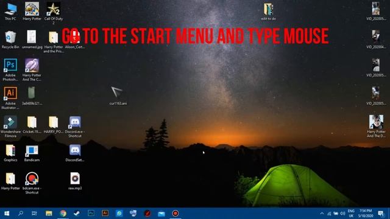
Task: Select the Discord.exe - Shortcut icon
Action: pyautogui.click(x=75, y=126)
